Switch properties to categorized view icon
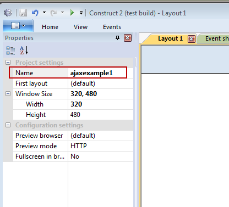 point(10,51)
